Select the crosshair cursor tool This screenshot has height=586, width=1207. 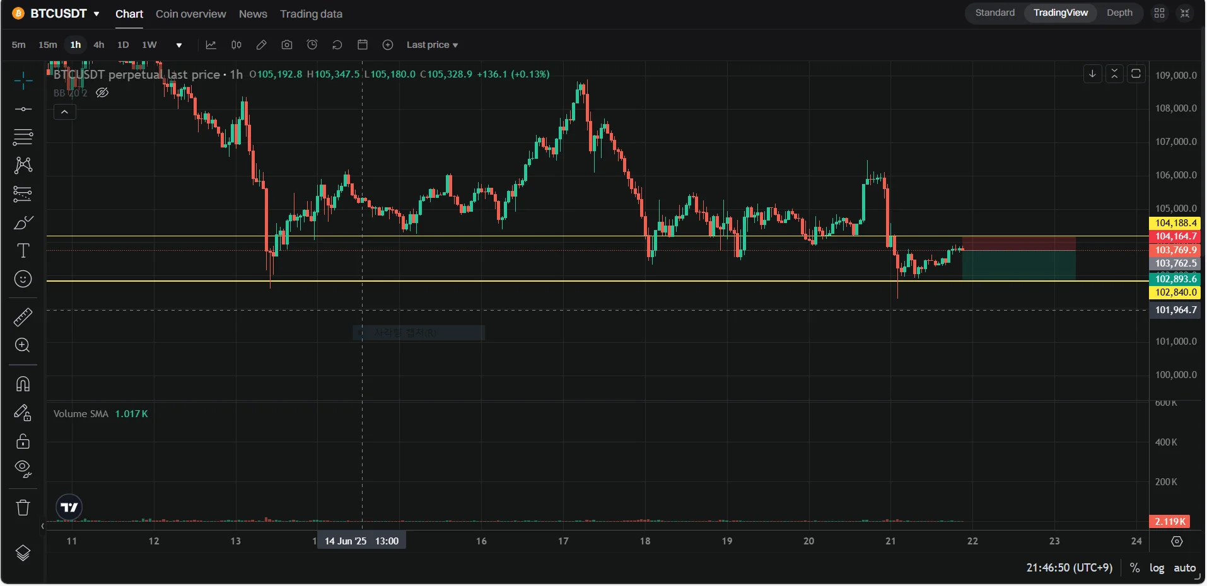pos(23,80)
